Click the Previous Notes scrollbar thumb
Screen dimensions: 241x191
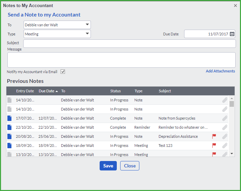pyautogui.click(x=232, y=104)
